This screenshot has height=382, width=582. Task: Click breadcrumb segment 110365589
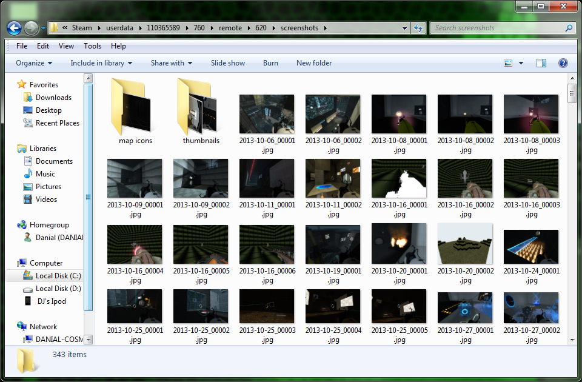(x=163, y=28)
